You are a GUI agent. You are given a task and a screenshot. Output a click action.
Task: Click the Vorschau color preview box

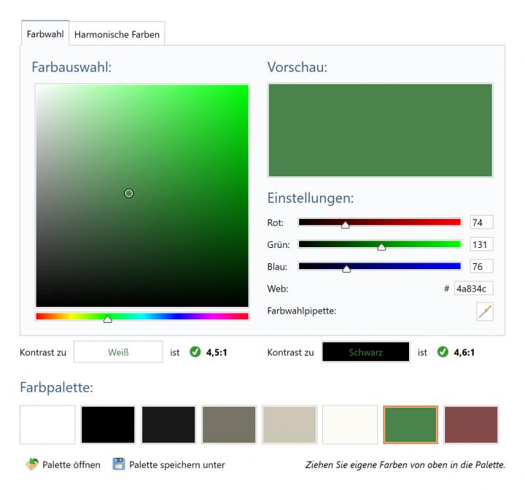tap(380, 131)
